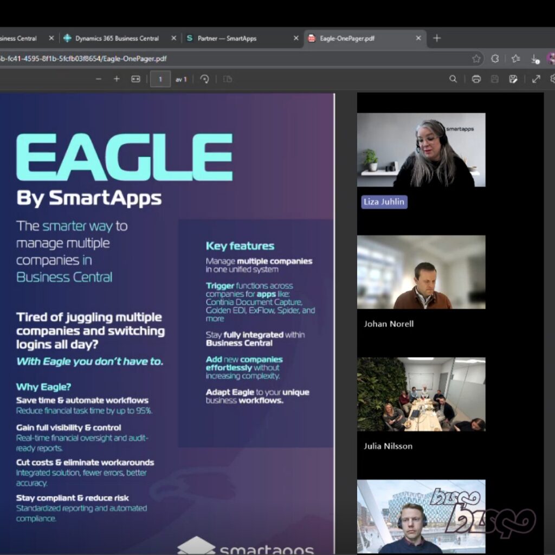Click the greyed save icon in the PDF toolbar
555x555 pixels.
pyautogui.click(x=494, y=79)
